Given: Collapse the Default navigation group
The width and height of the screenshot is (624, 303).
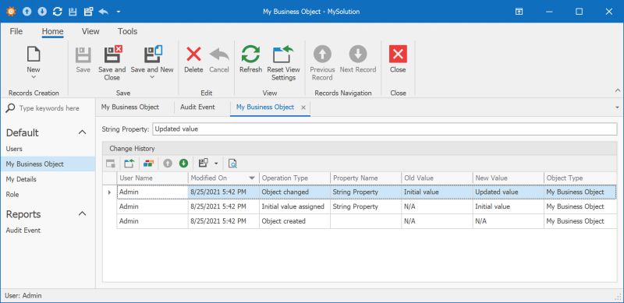Looking at the screenshot, I should pos(83,132).
